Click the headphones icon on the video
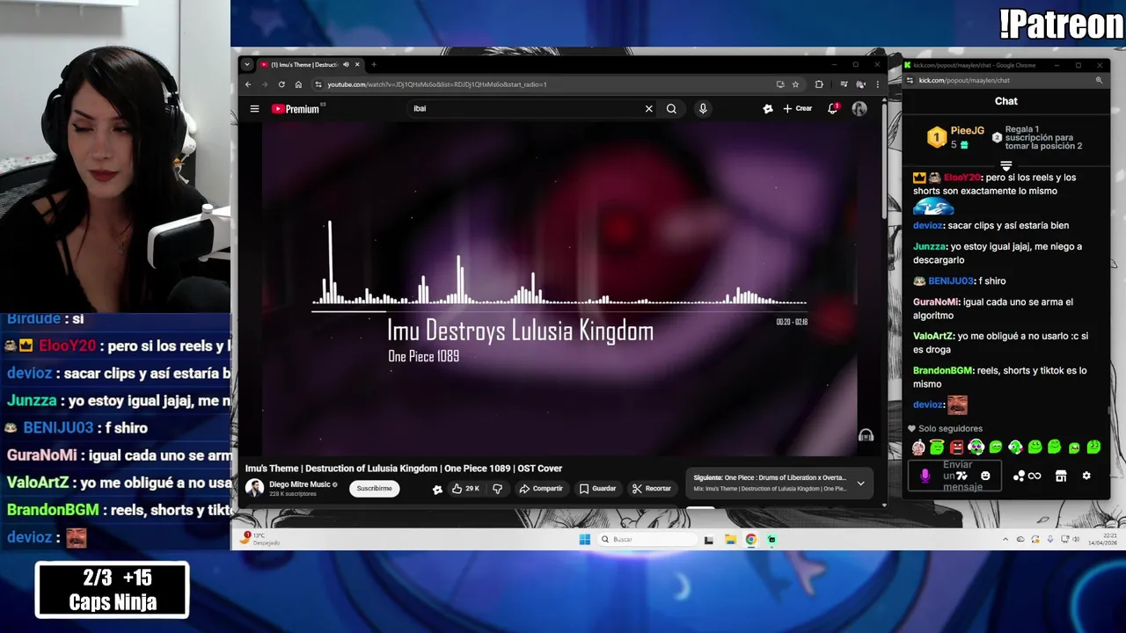The width and height of the screenshot is (1126, 633). 866,435
